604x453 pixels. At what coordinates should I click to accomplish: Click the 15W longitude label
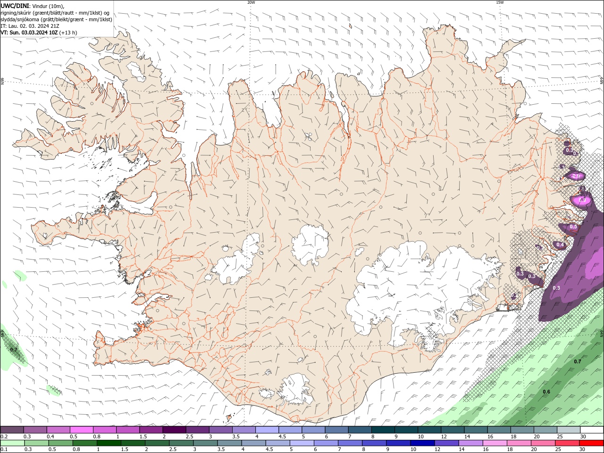[500, 2]
